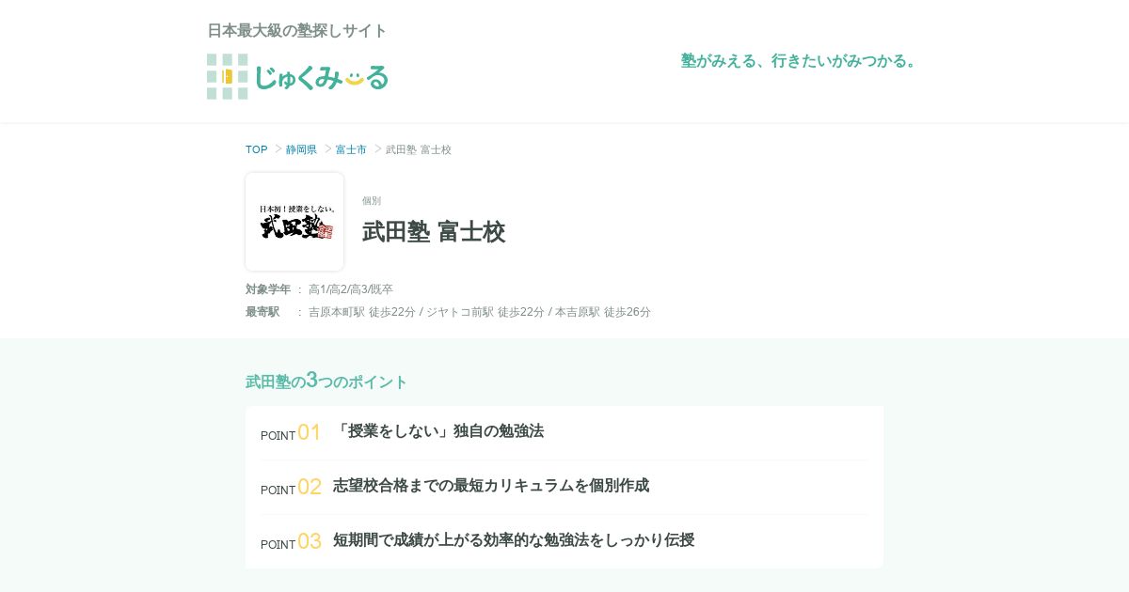Click the 武田塾 富士校 heading

pos(434,231)
